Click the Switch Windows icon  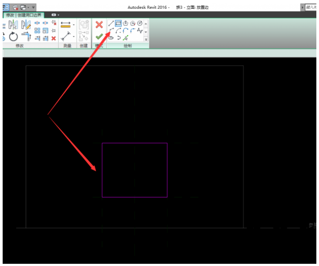[23, 7]
